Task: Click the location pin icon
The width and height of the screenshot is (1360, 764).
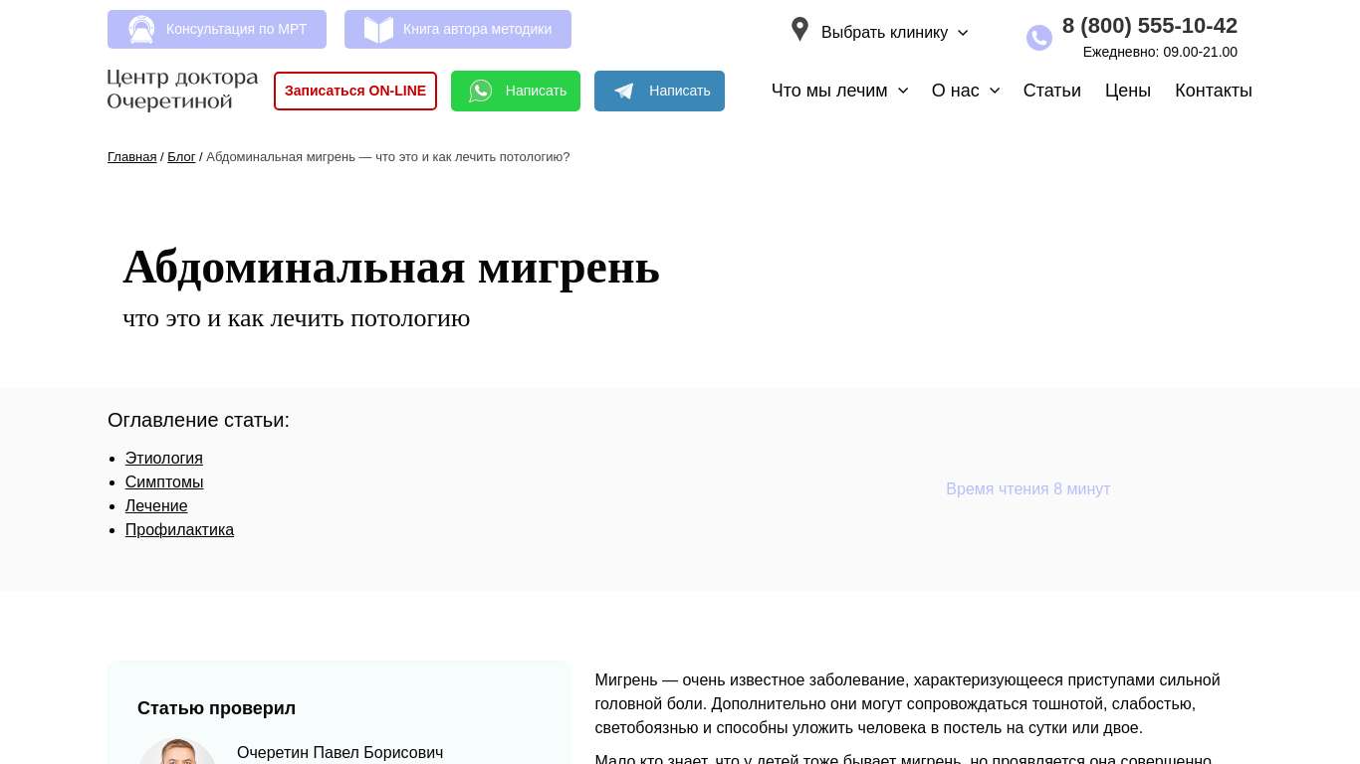Action: (799, 30)
